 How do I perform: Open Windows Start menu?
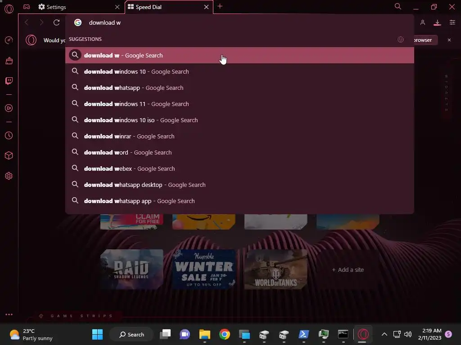tap(97, 334)
